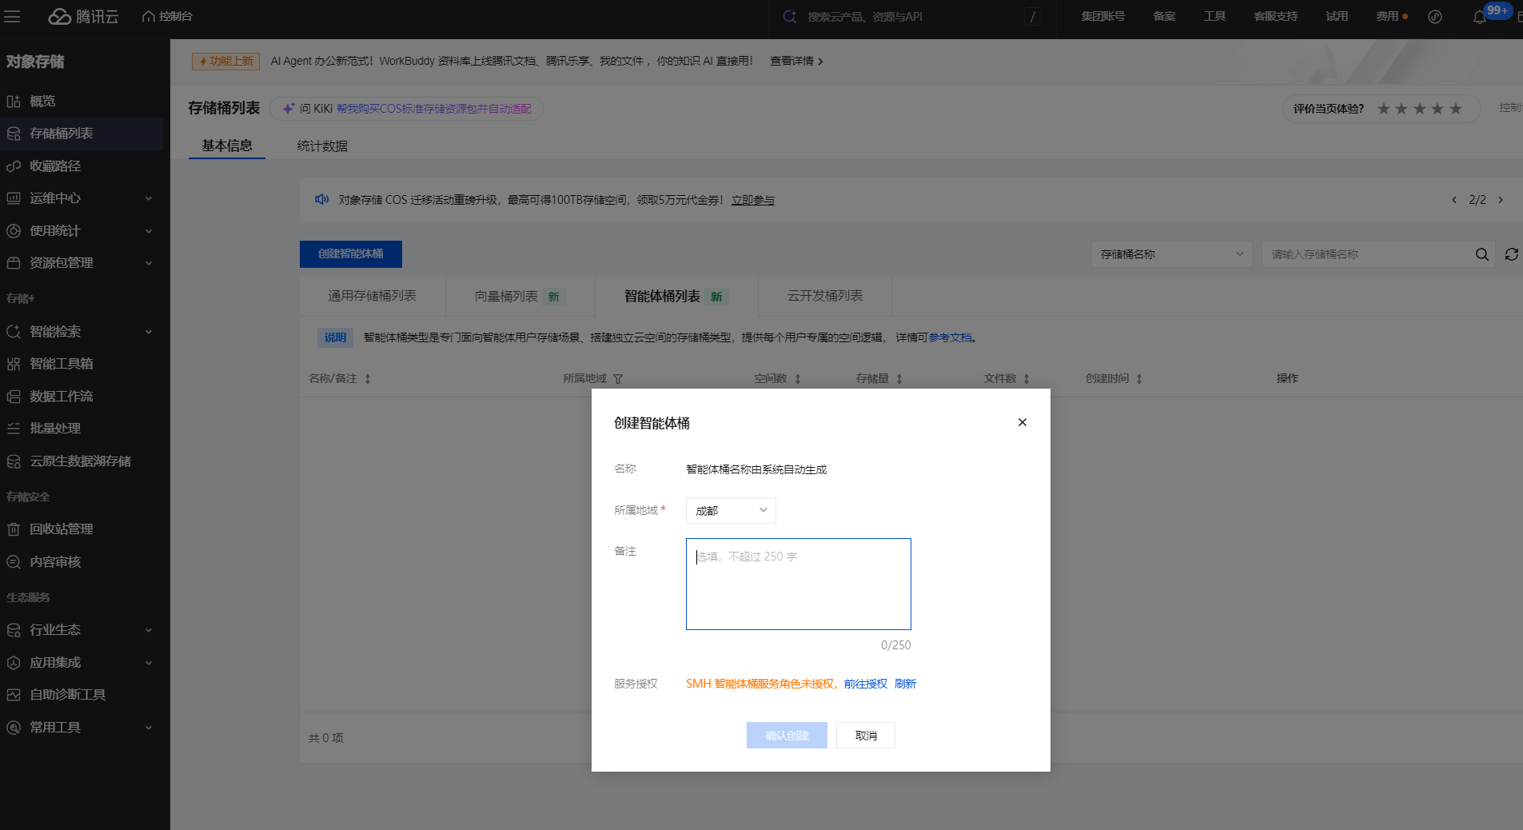Open the 费用 top menu
Screen dimensions: 1523x830
tap(1388, 16)
